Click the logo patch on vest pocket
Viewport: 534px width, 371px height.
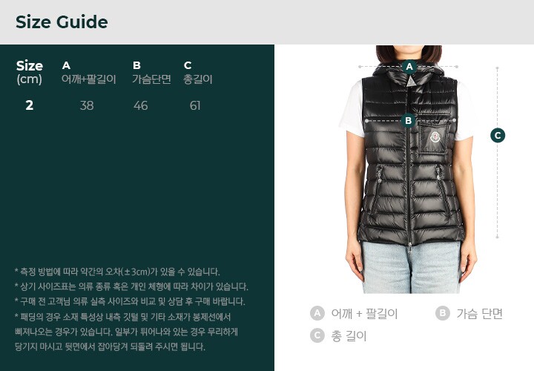(x=435, y=137)
